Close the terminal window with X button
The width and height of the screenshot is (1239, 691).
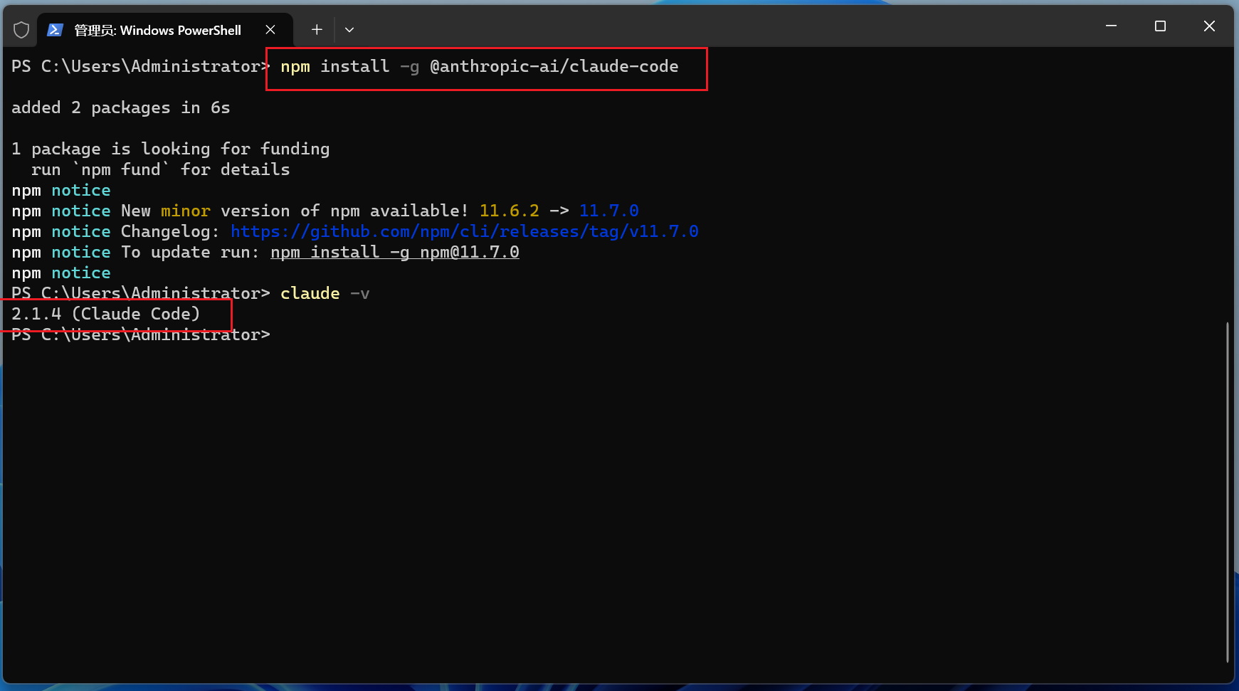tap(1209, 26)
